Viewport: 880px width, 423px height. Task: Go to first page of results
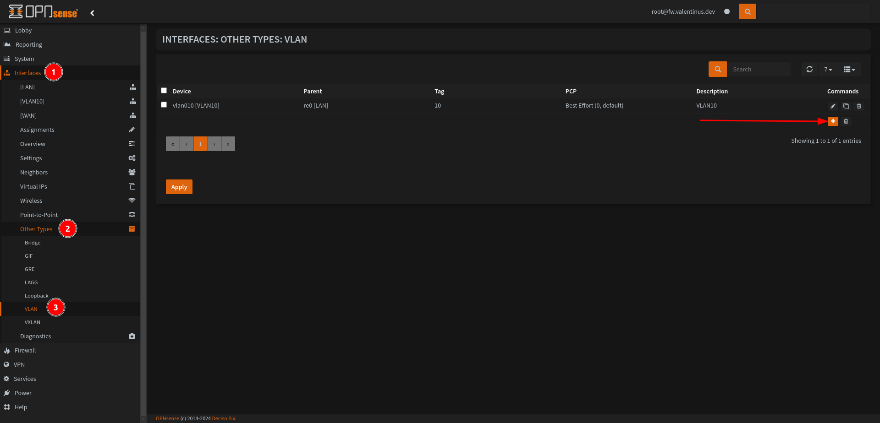point(173,144)
